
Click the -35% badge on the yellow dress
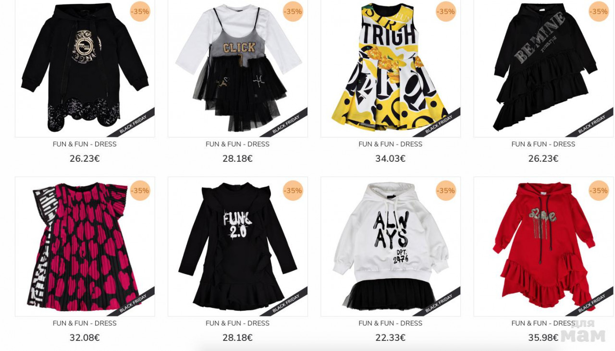(x=445, y=12)
